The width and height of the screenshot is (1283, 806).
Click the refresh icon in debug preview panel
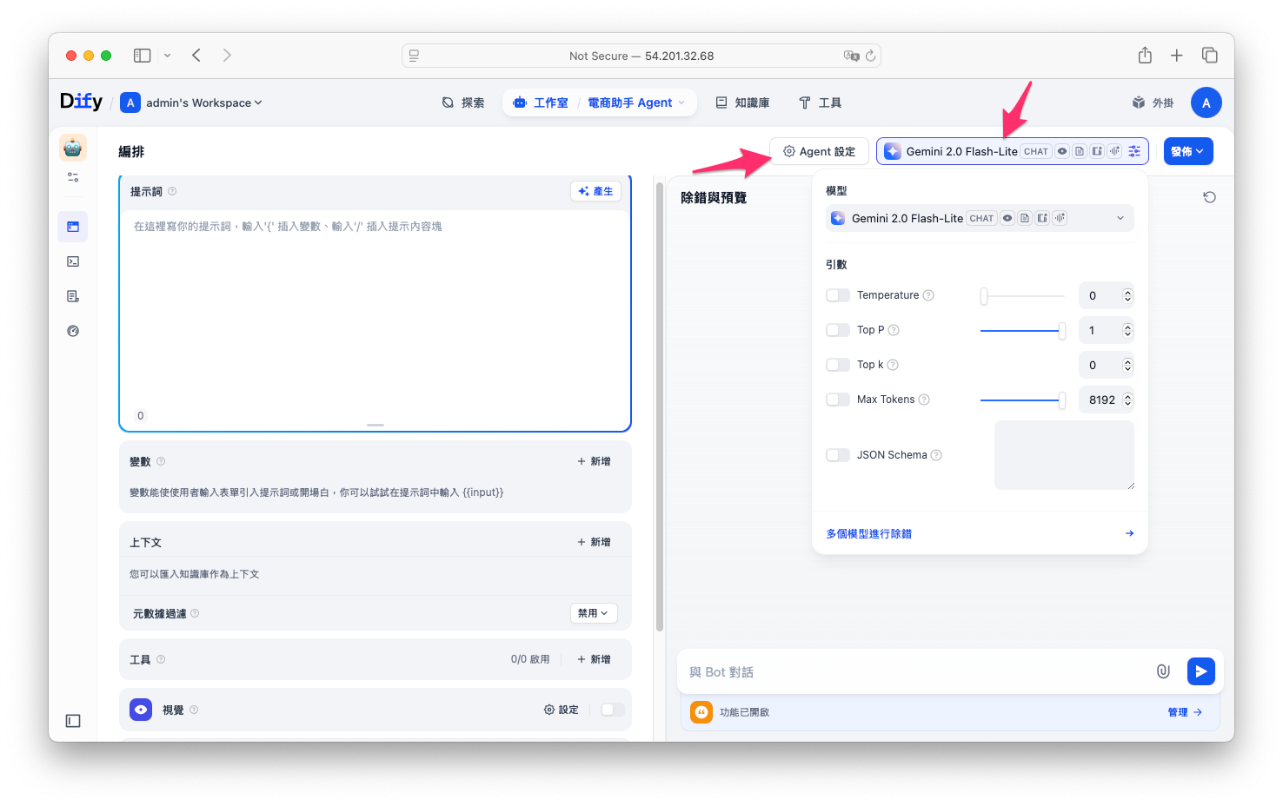[1209, 197]
